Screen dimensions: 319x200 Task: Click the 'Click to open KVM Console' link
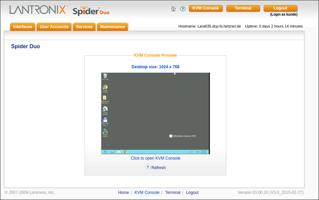pyautogui.click(x=156, y=158)
